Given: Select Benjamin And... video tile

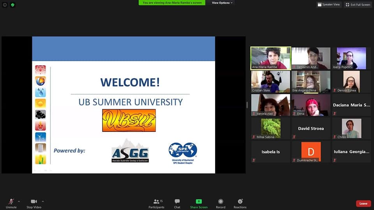Looking at the screenshot, I should (x=311, y=58).
